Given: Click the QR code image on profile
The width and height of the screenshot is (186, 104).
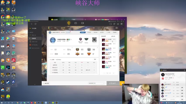Looking at the screenshot, I should click(94, 40).
